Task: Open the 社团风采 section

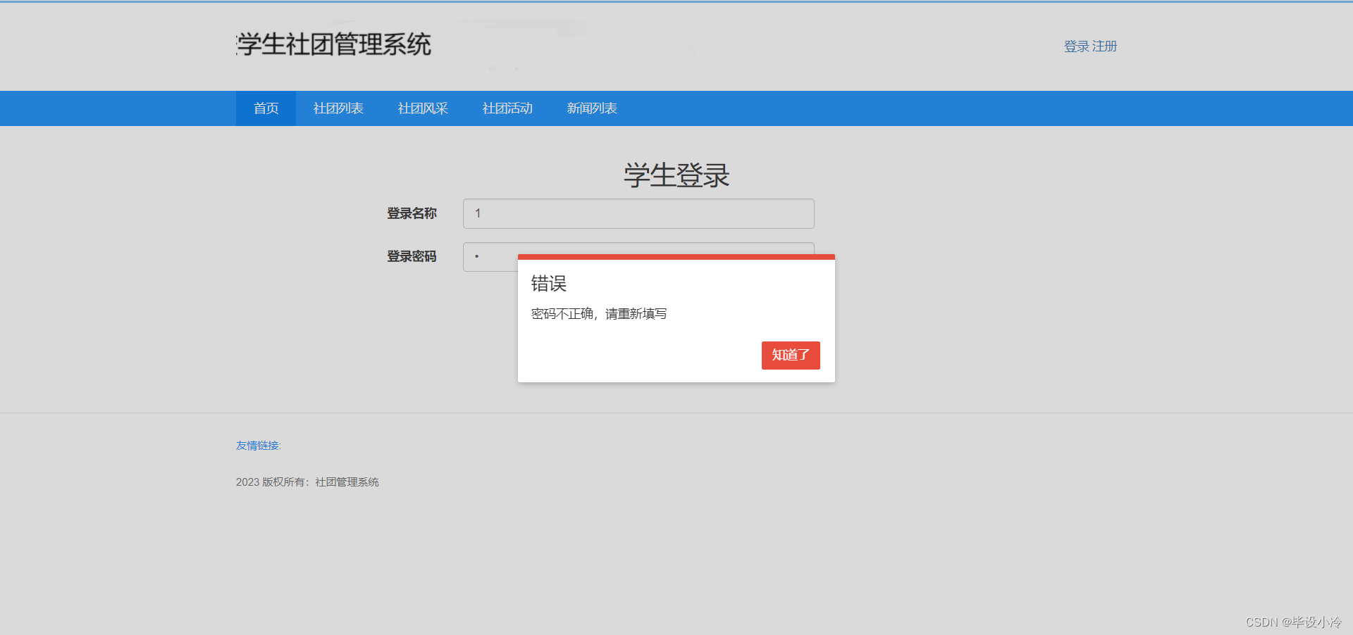Action: (x=423, y=108)
